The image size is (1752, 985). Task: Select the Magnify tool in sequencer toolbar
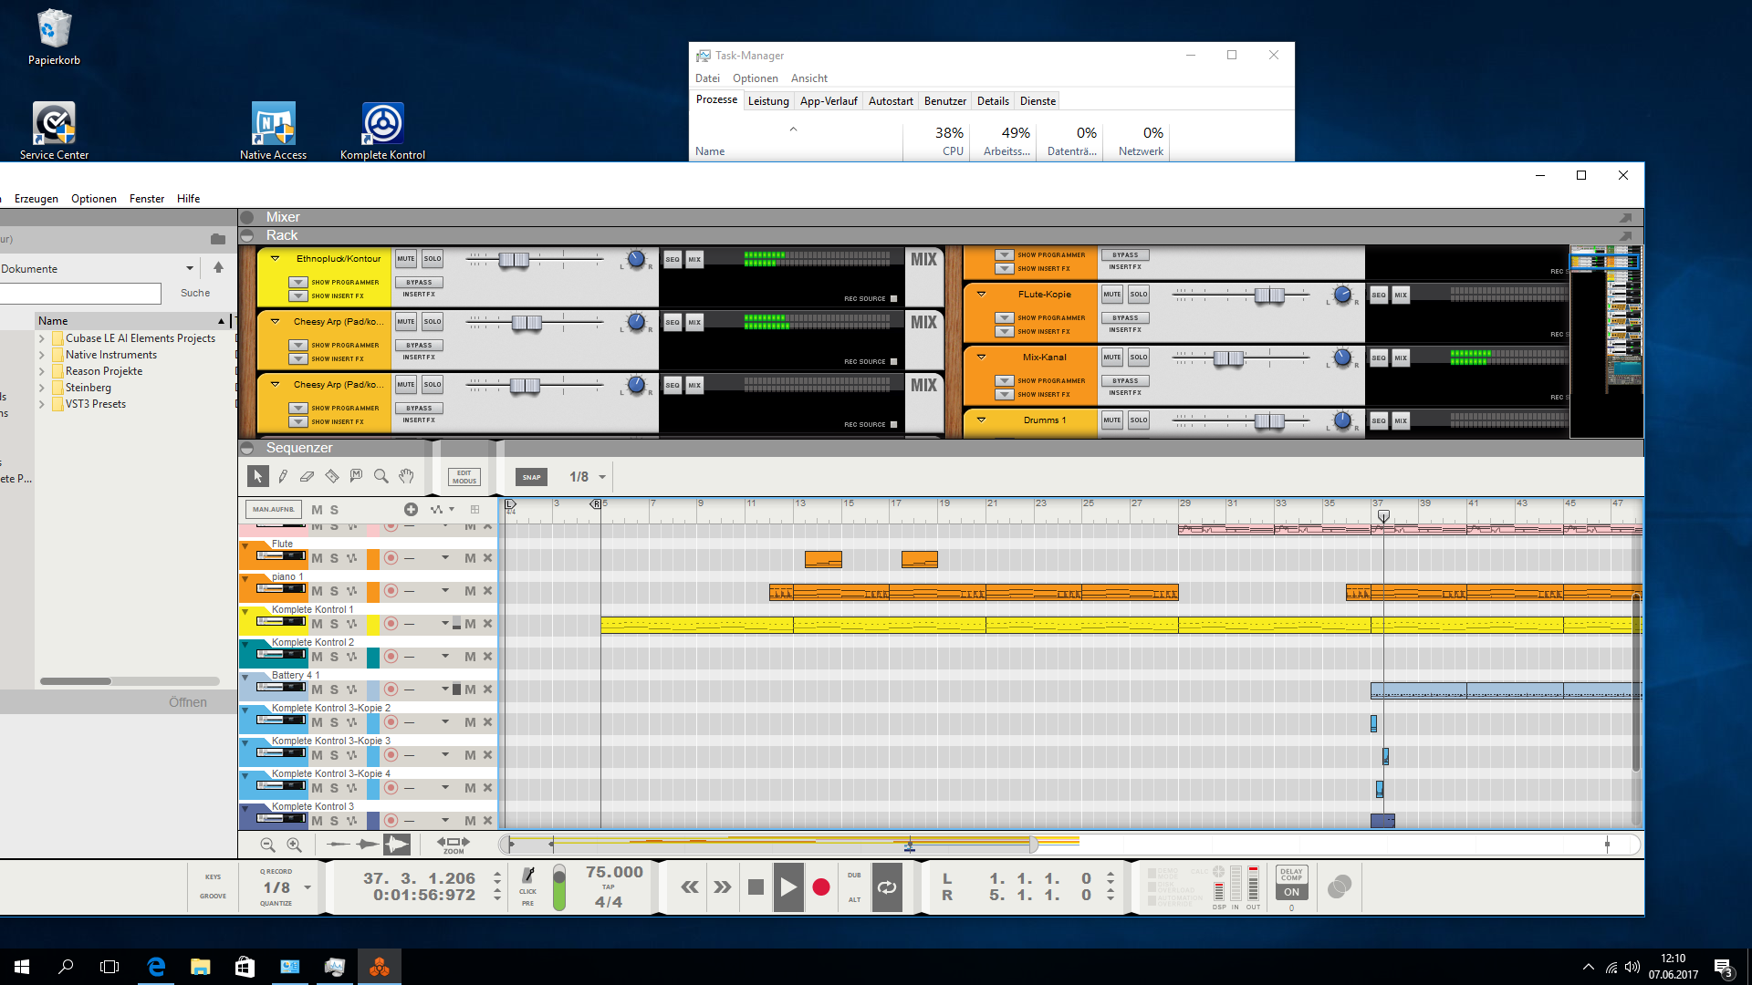381,476
